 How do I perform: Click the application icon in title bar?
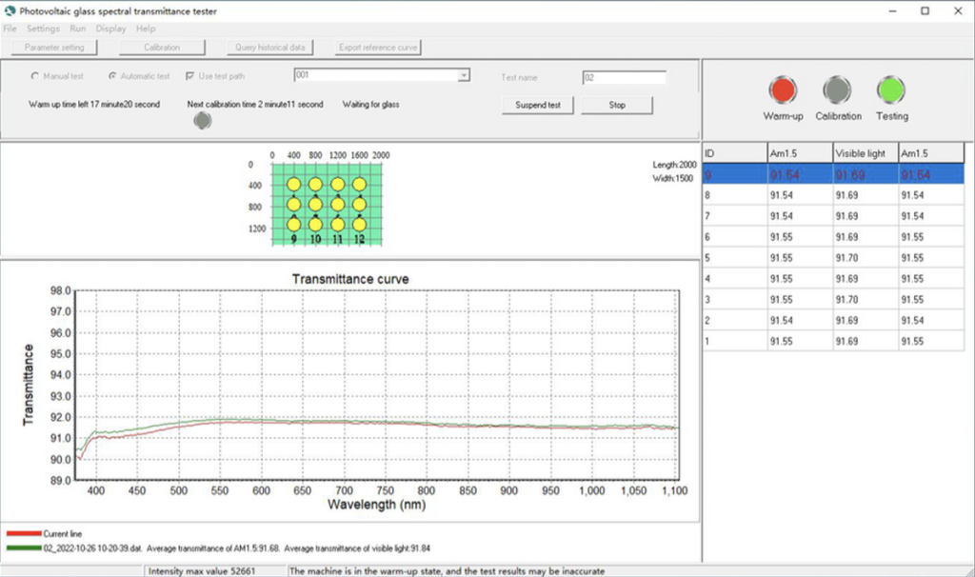click(x=10, y=10)
